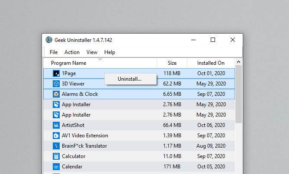Sort by Installed On column header
This screenshot has height=174, width=289.
tap(211, 63)
